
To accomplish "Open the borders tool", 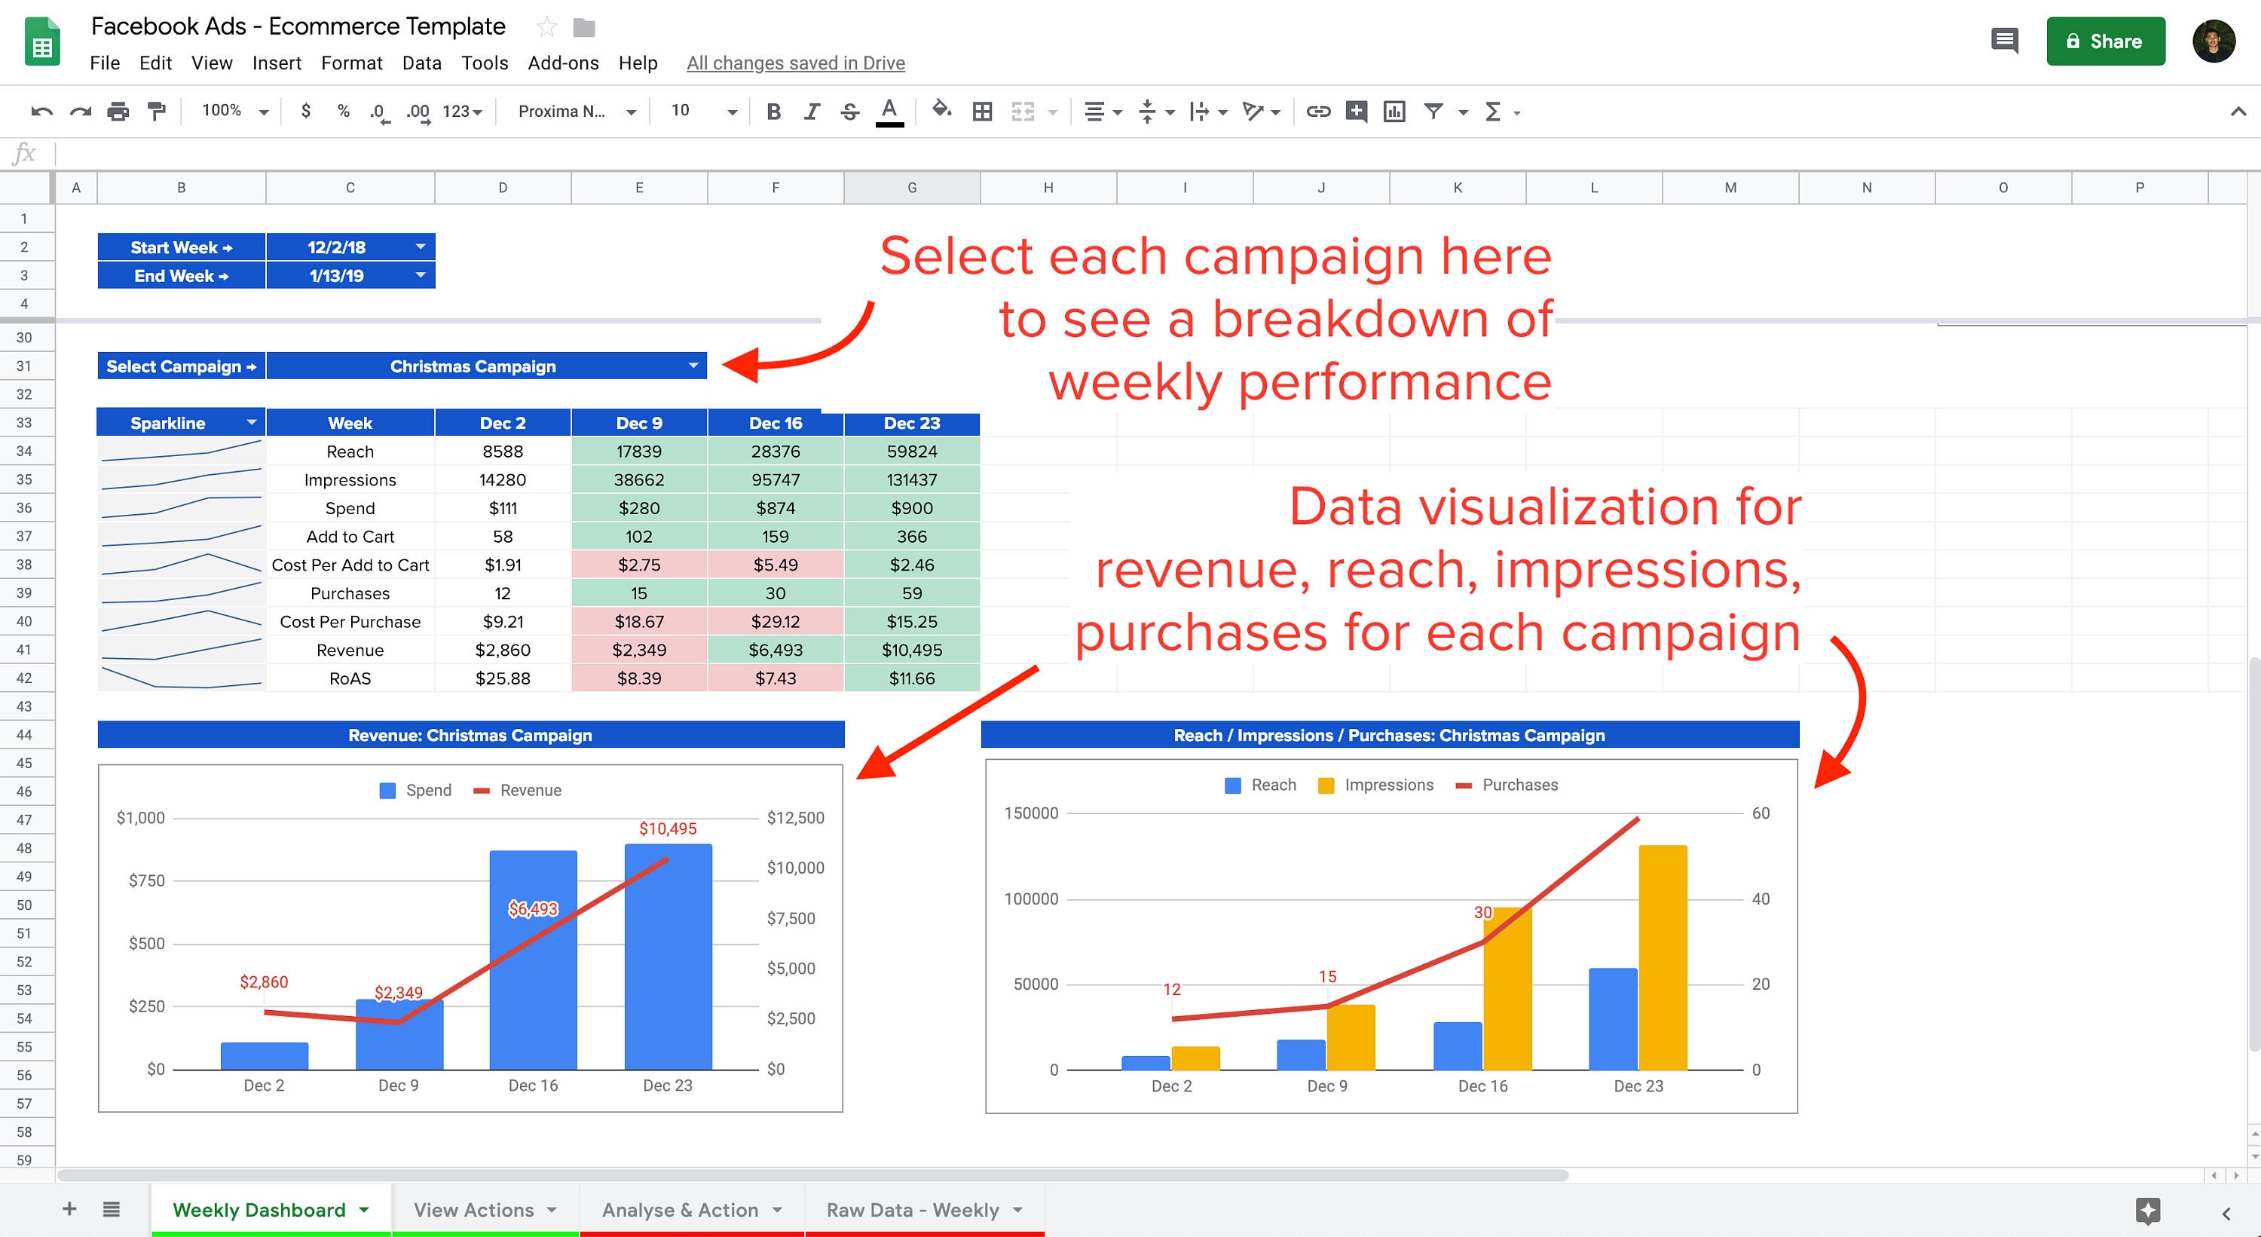I will pos(982,112).
